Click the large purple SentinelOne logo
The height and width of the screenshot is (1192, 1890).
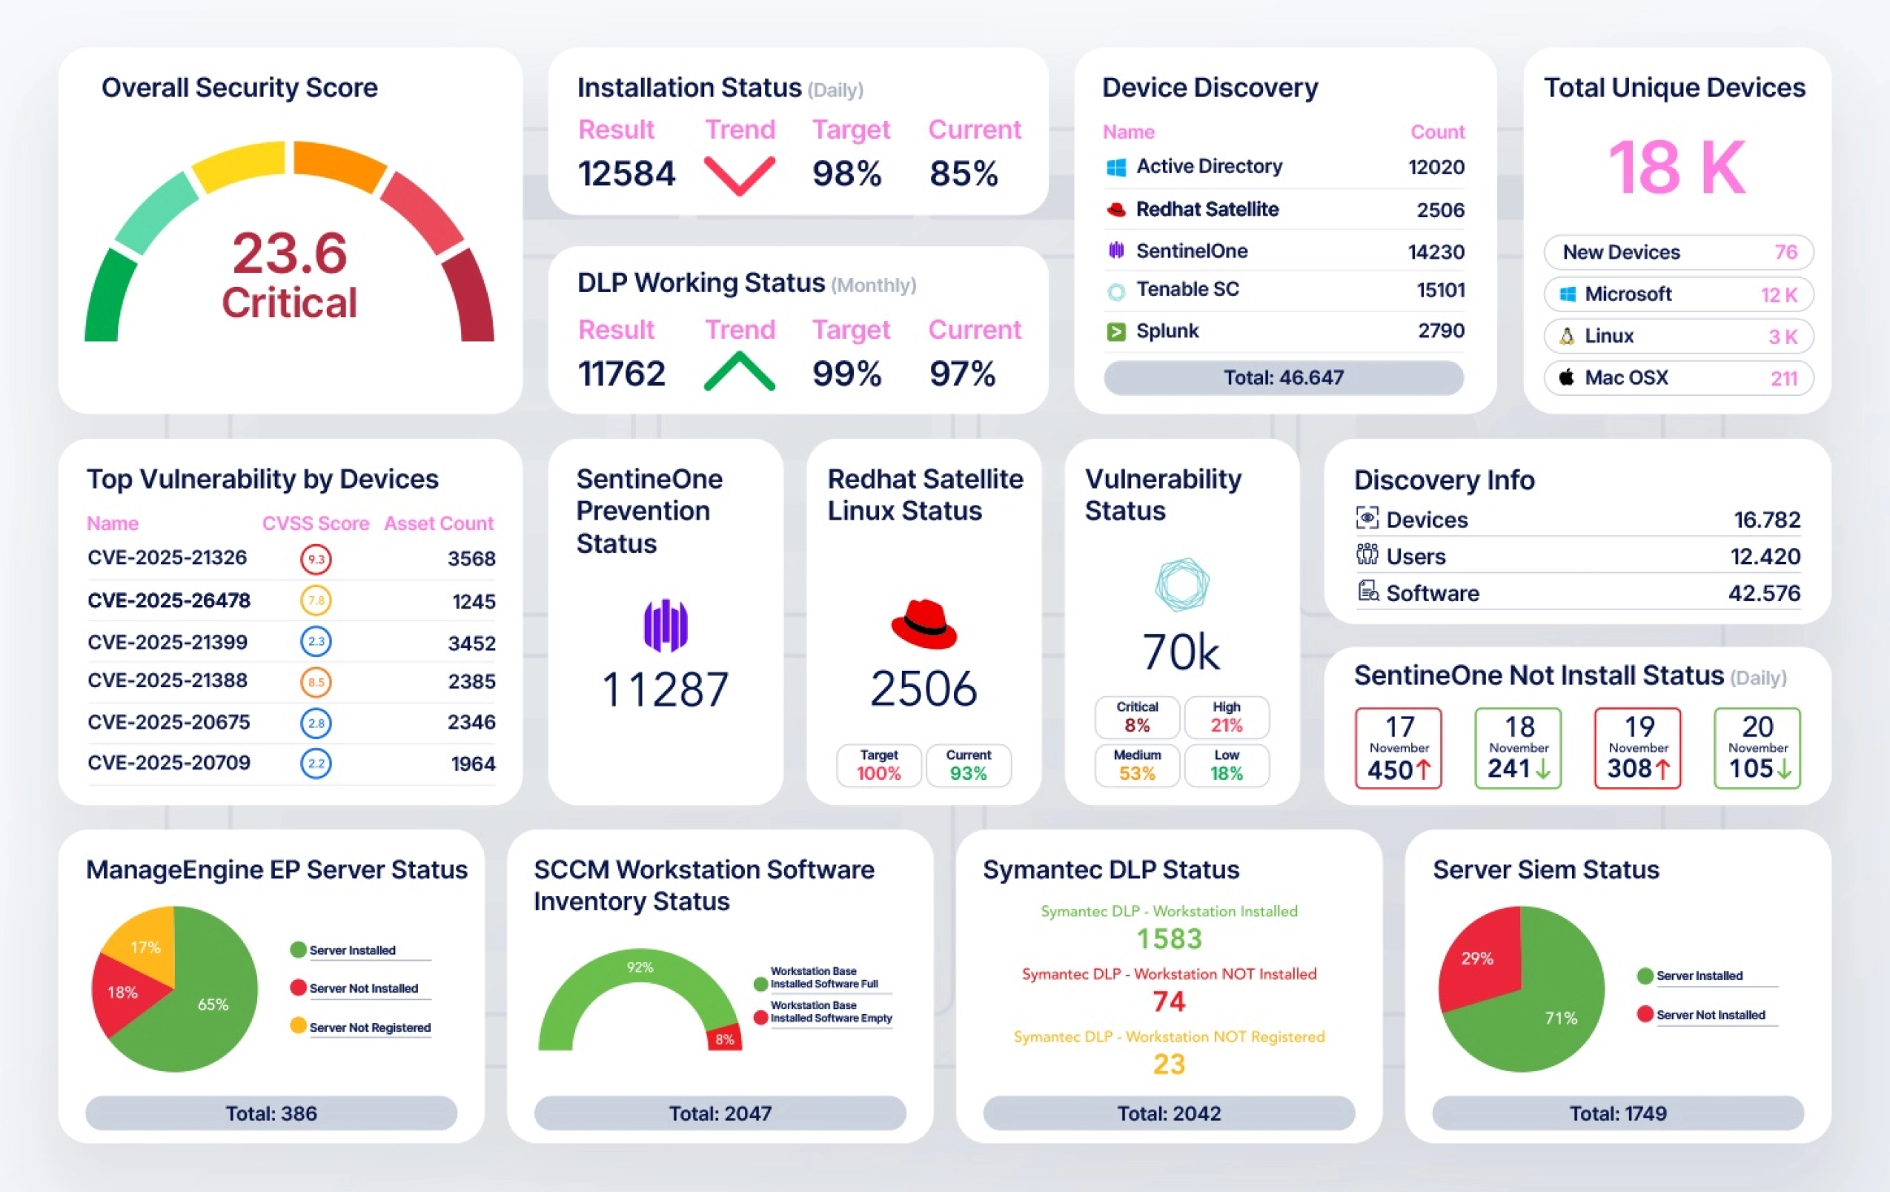click(666, 625)
